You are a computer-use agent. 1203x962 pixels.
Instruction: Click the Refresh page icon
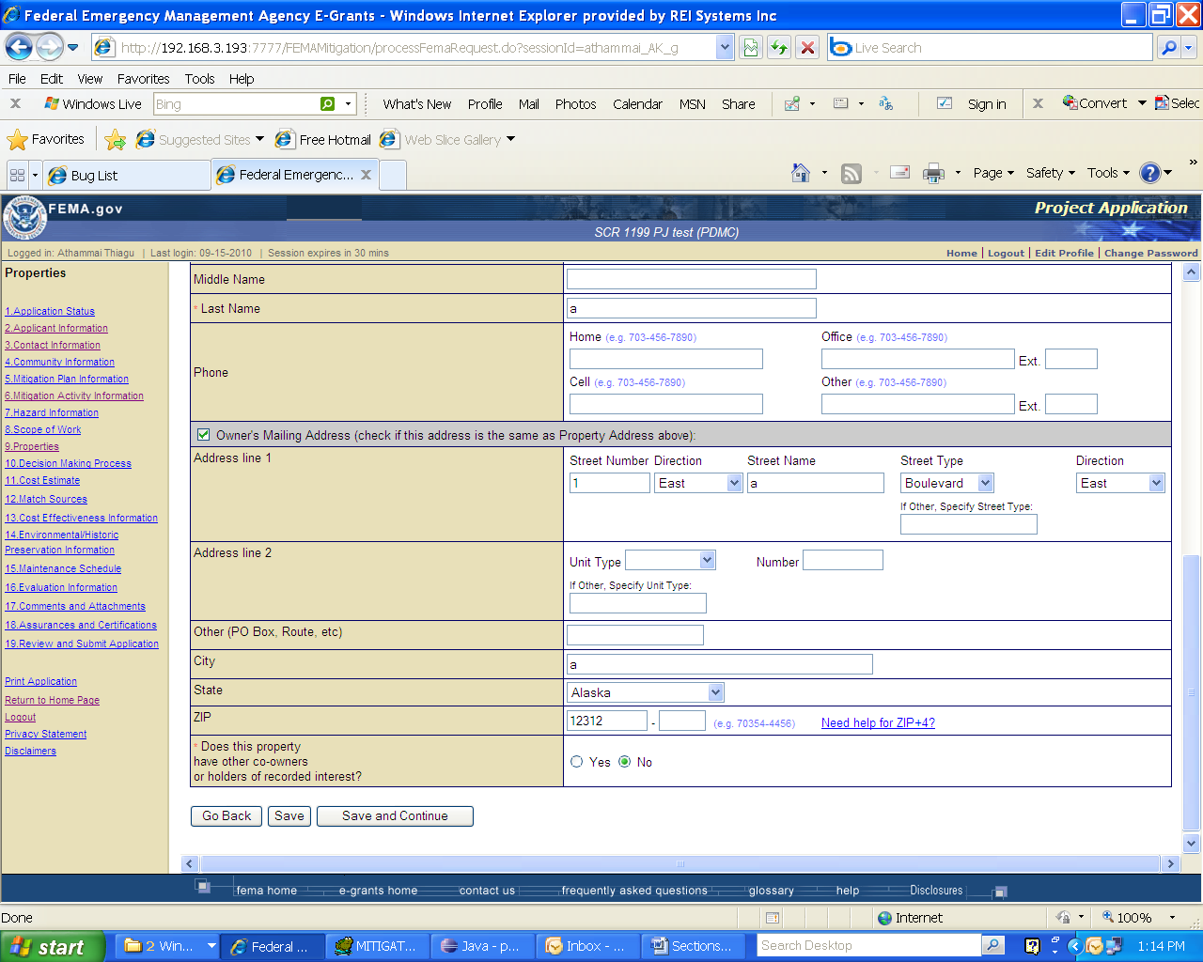(x=779, y=47)
